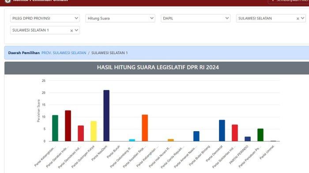Select the green Partai Kebangkitan bar
Viewport: 309px width, 173px height.
(55, 128)
